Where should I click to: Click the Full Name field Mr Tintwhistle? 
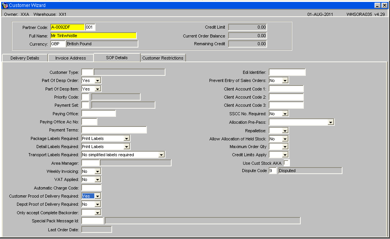[93, 36]
